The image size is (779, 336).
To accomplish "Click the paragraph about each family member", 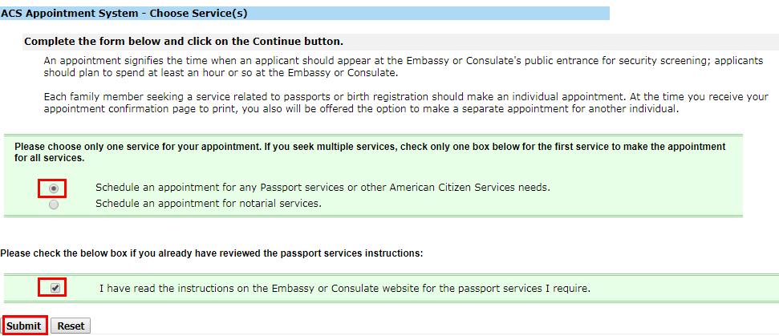I will click(406, 103).
